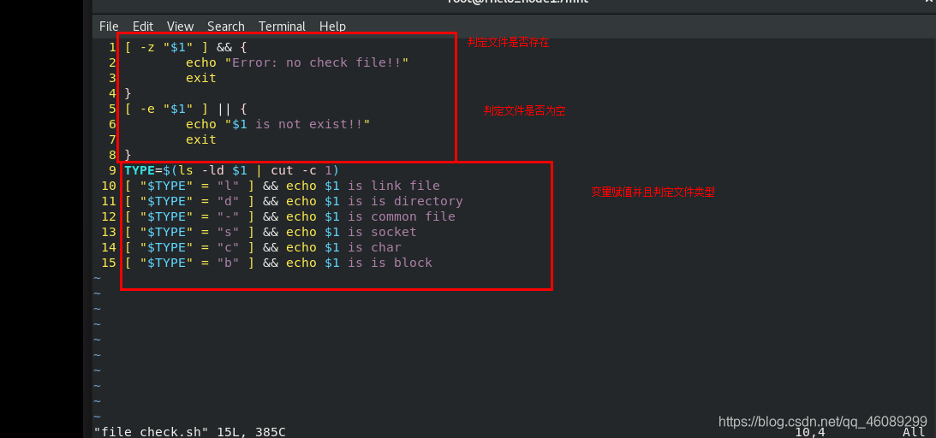The width and height of the screenshot is (936, 438).
Task: Click 'exit' on line 3
Action: [201, 78]
